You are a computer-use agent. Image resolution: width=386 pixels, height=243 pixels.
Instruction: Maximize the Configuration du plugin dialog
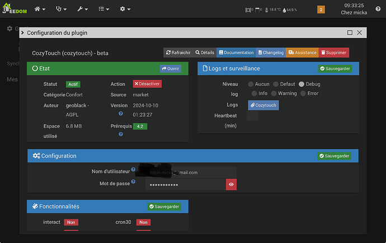coord(350,32)
